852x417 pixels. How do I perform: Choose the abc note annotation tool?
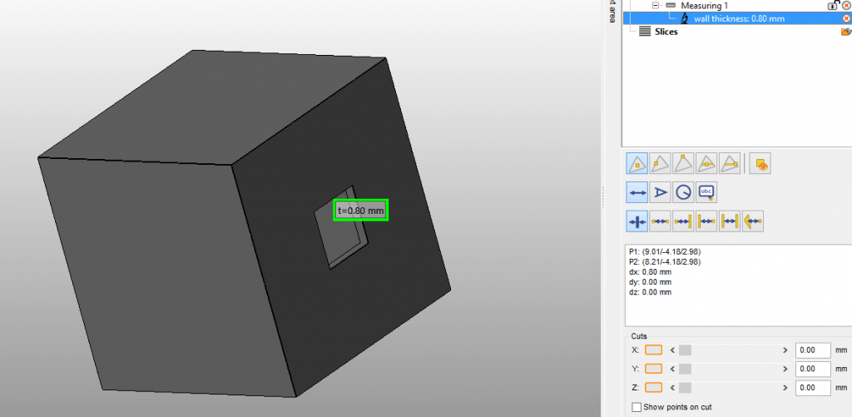pyautogui.click(x=706, y=192)
